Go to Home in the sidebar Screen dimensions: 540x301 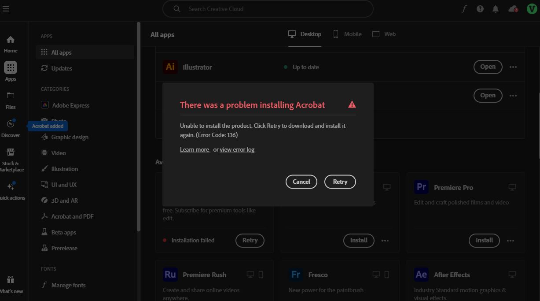pos(11,44)
